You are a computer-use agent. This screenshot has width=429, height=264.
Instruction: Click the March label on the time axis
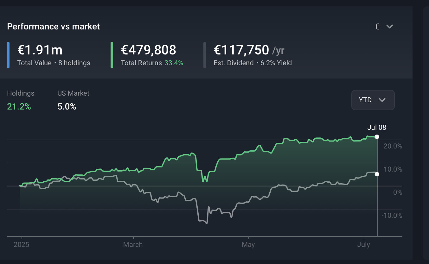click(133, 245)
